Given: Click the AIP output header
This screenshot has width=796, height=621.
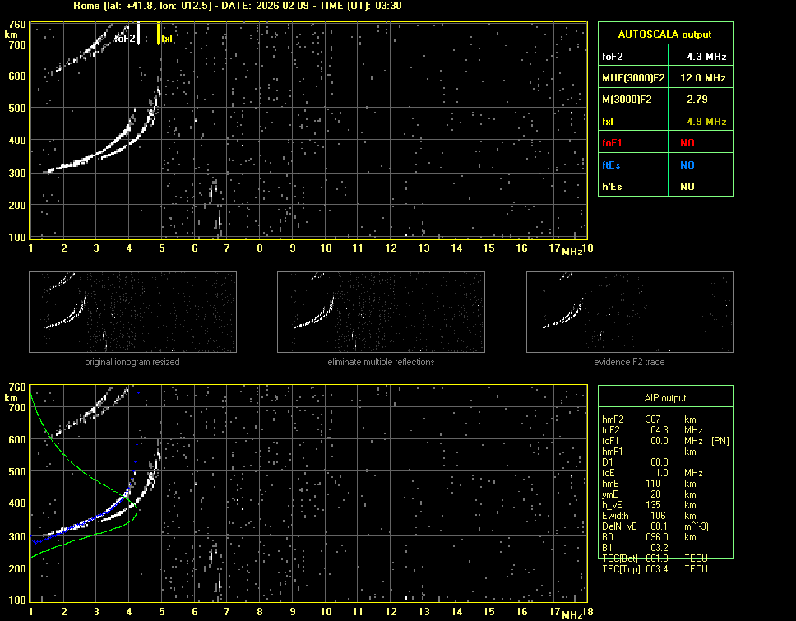Looking at the screenshot, I should tap(664, 398).
